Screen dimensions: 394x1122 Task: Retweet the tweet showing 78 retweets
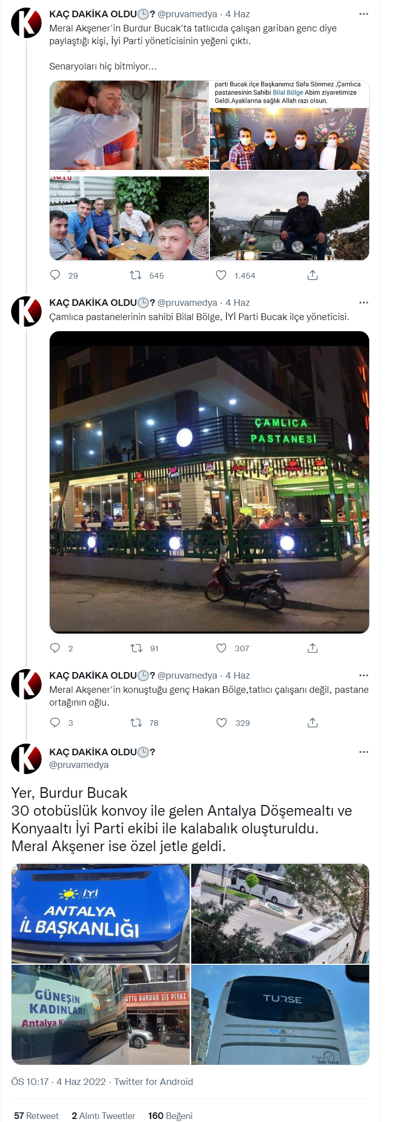pyautogui.click(x=136, y=722)
